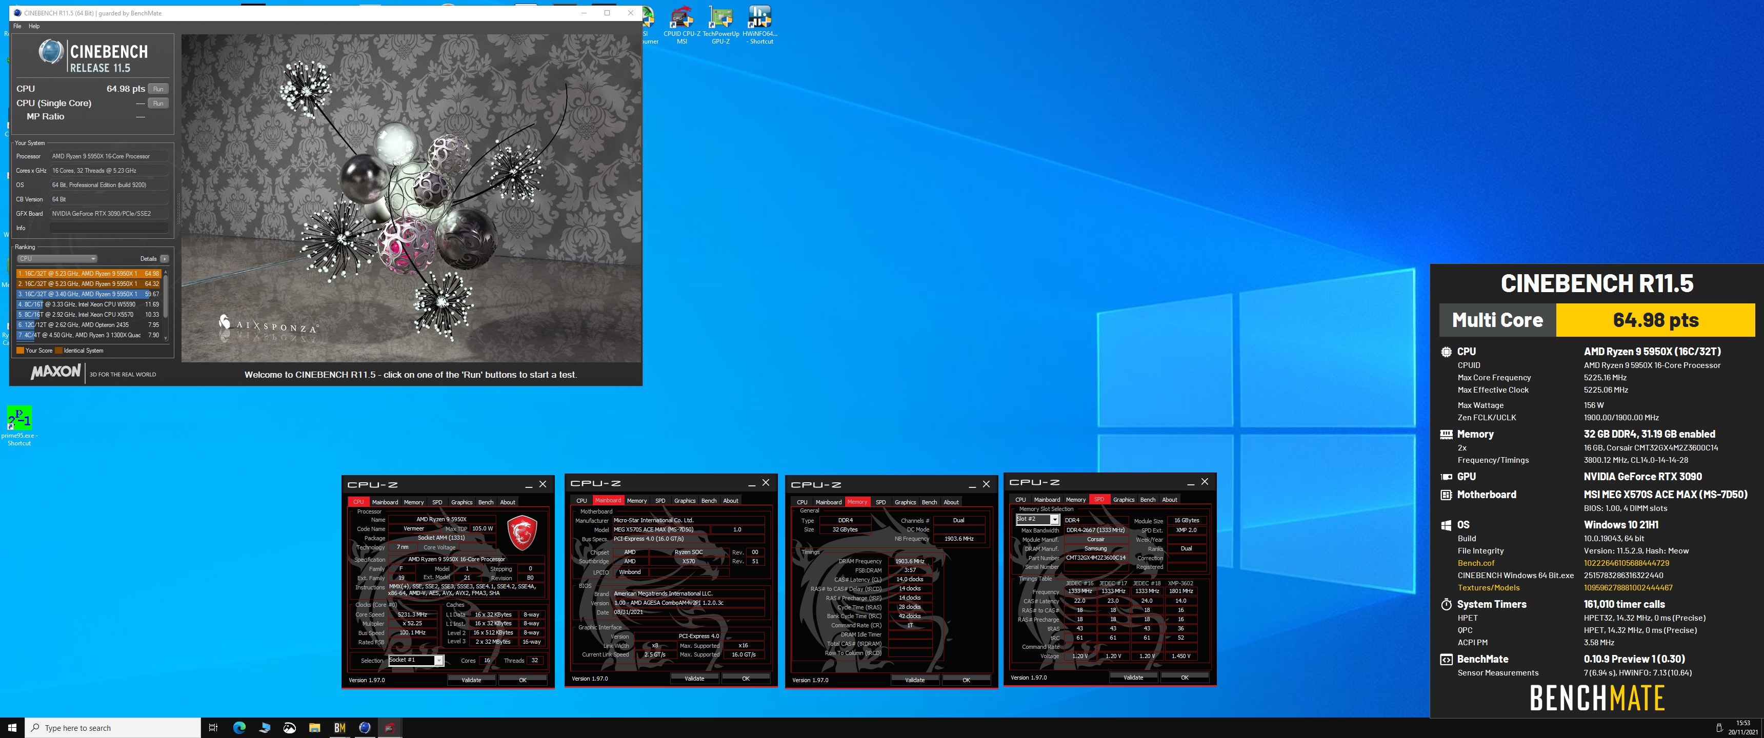
Task: Click Validate in the CPU-Z SPD window
Action: point(1133,677)
